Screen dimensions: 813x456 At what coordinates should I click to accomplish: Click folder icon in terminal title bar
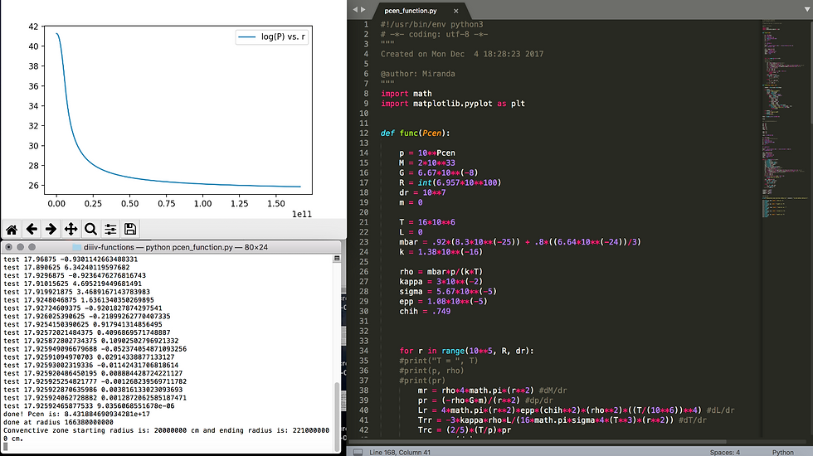(77, 247)
